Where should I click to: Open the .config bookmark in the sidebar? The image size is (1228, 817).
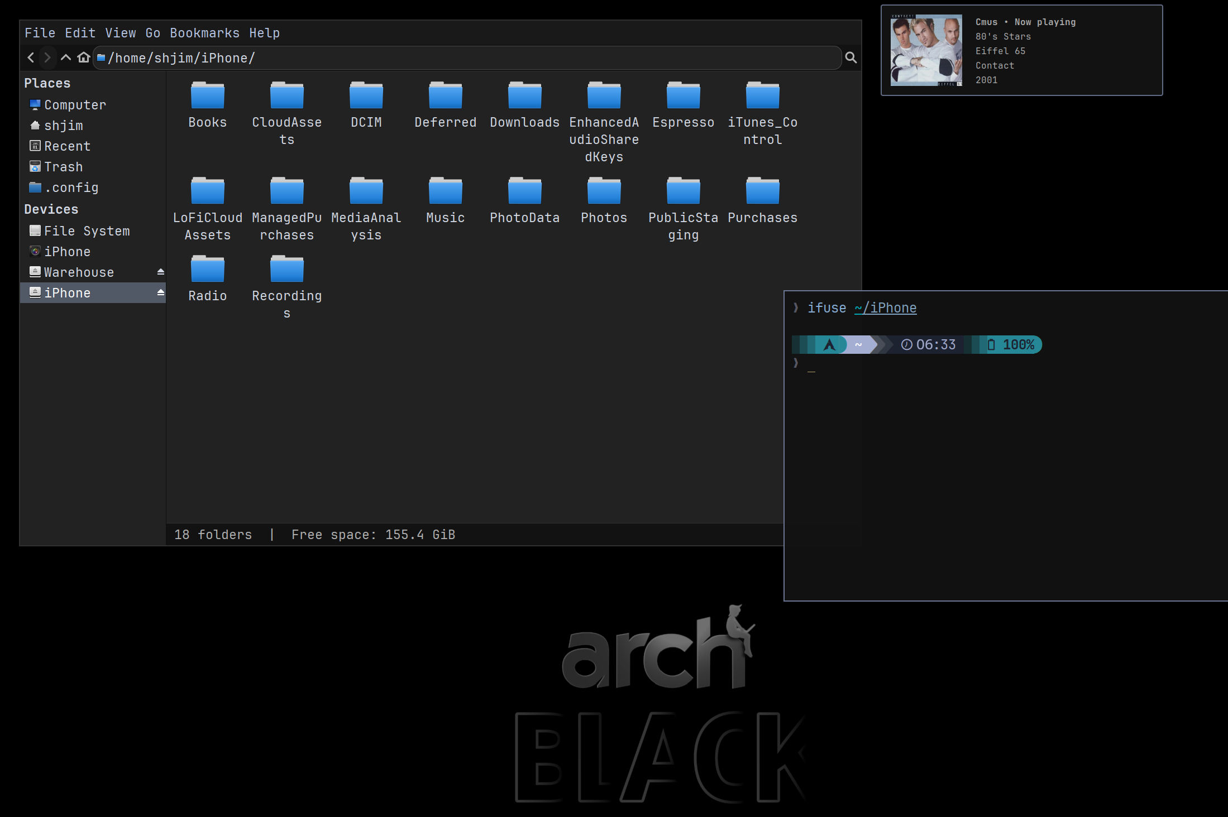click(x=93, y=188)
